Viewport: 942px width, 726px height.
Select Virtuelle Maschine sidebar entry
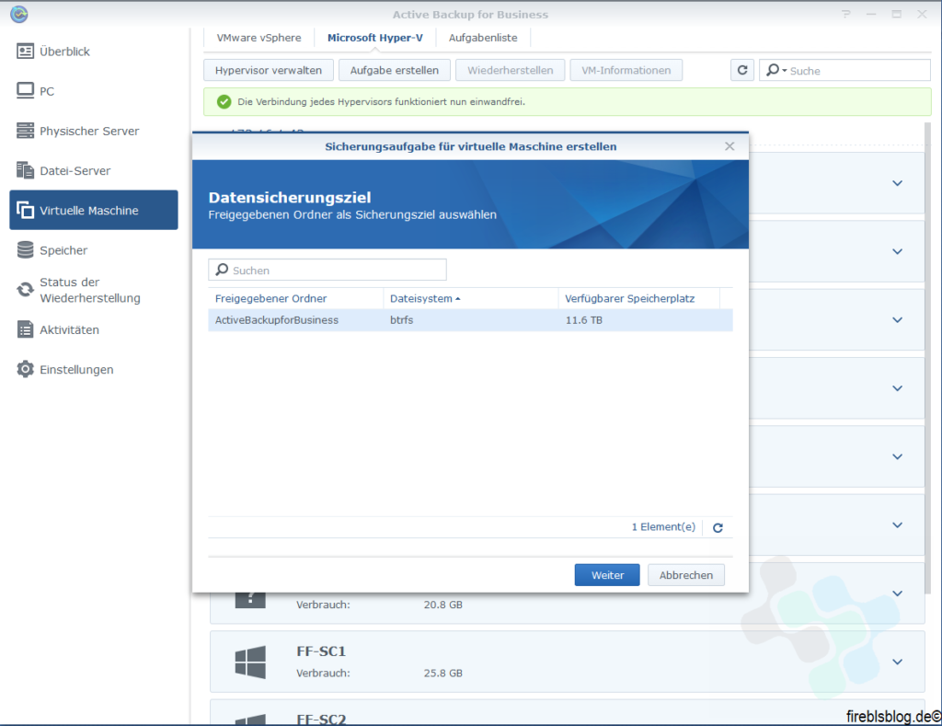tap(94, 211)
